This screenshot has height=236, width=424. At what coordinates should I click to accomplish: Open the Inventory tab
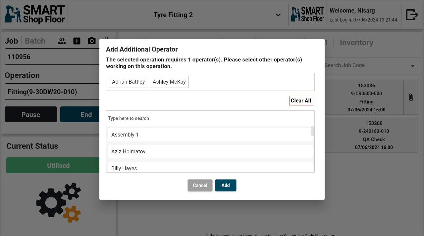pyautogui.click(x=356, y=43)
